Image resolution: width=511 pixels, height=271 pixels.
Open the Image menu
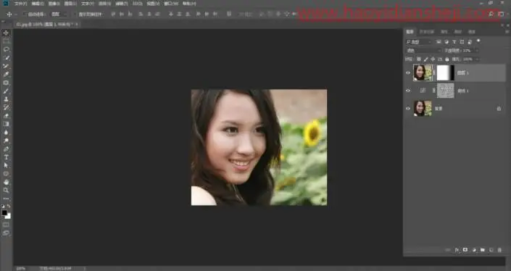[x=54, y=4]
